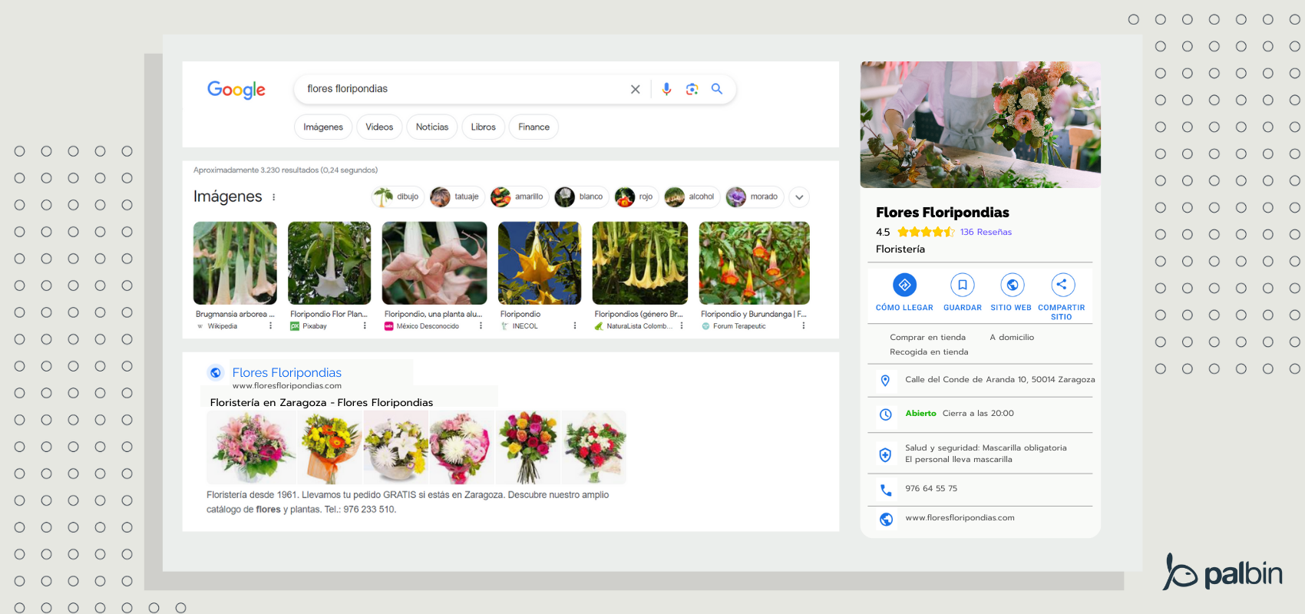
Task: Open more options for México Desconocido image
Action: click(481, 326)
